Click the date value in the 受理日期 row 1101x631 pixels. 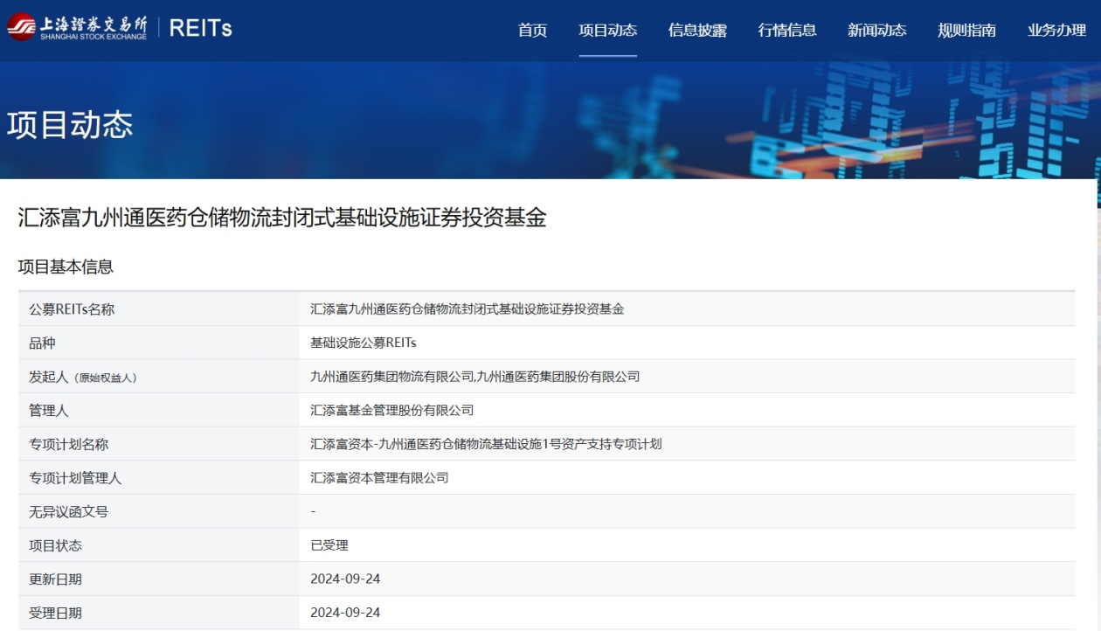[x=345, y=613]
